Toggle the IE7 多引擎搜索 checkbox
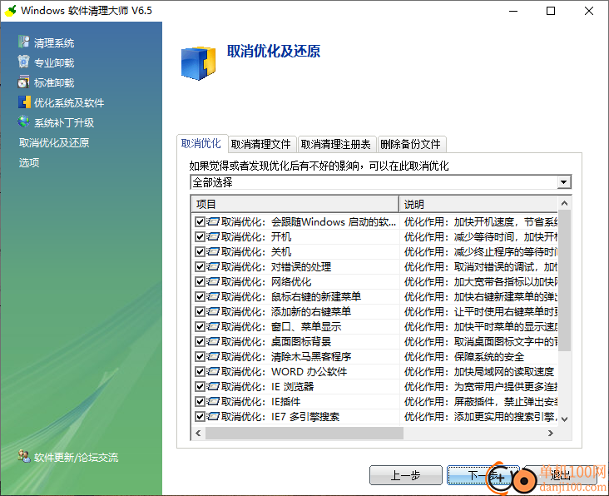 click(200, 417)
